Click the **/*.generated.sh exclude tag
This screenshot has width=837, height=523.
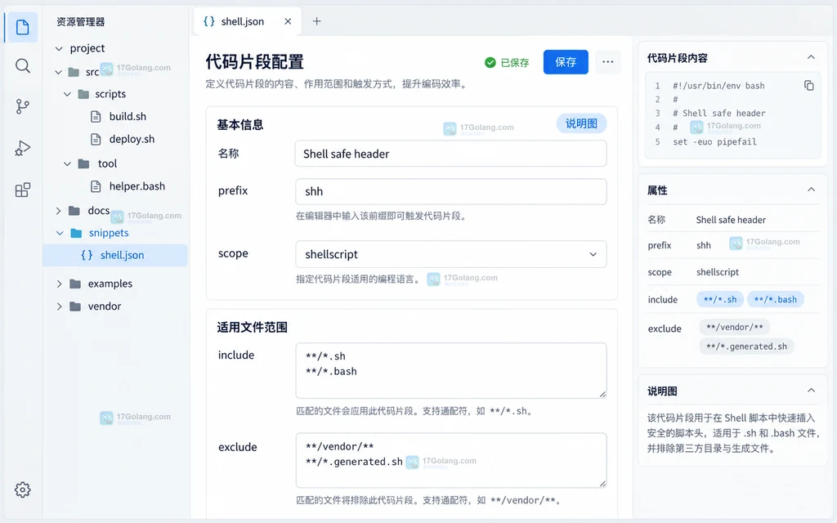(x=746, y=346)
